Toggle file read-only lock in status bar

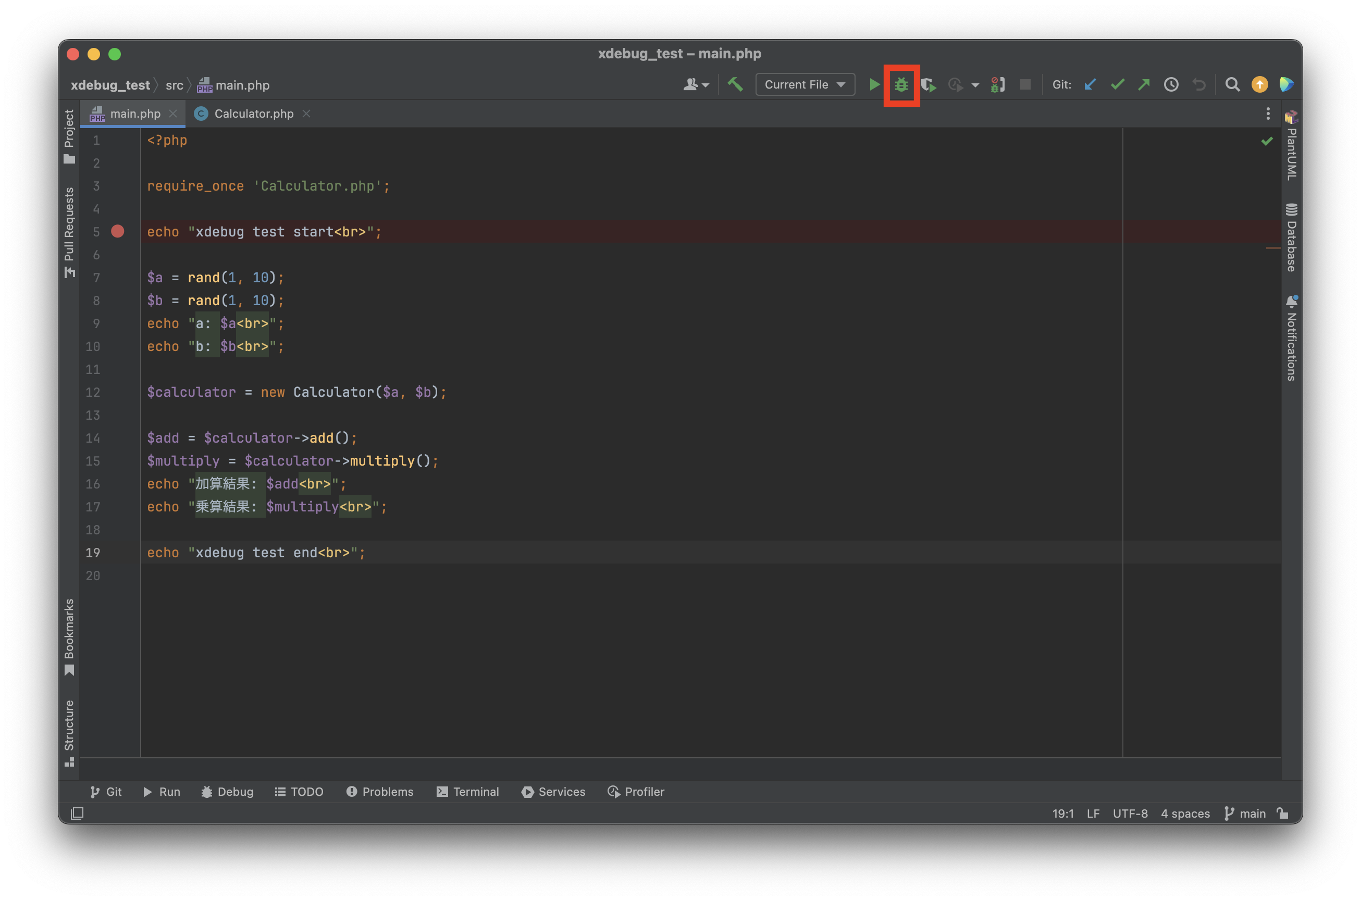(1283, 813)
